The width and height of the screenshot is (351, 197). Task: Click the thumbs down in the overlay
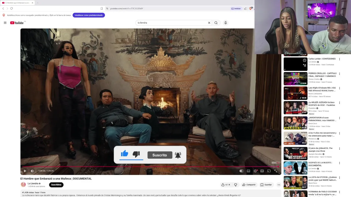coord(136,154)
